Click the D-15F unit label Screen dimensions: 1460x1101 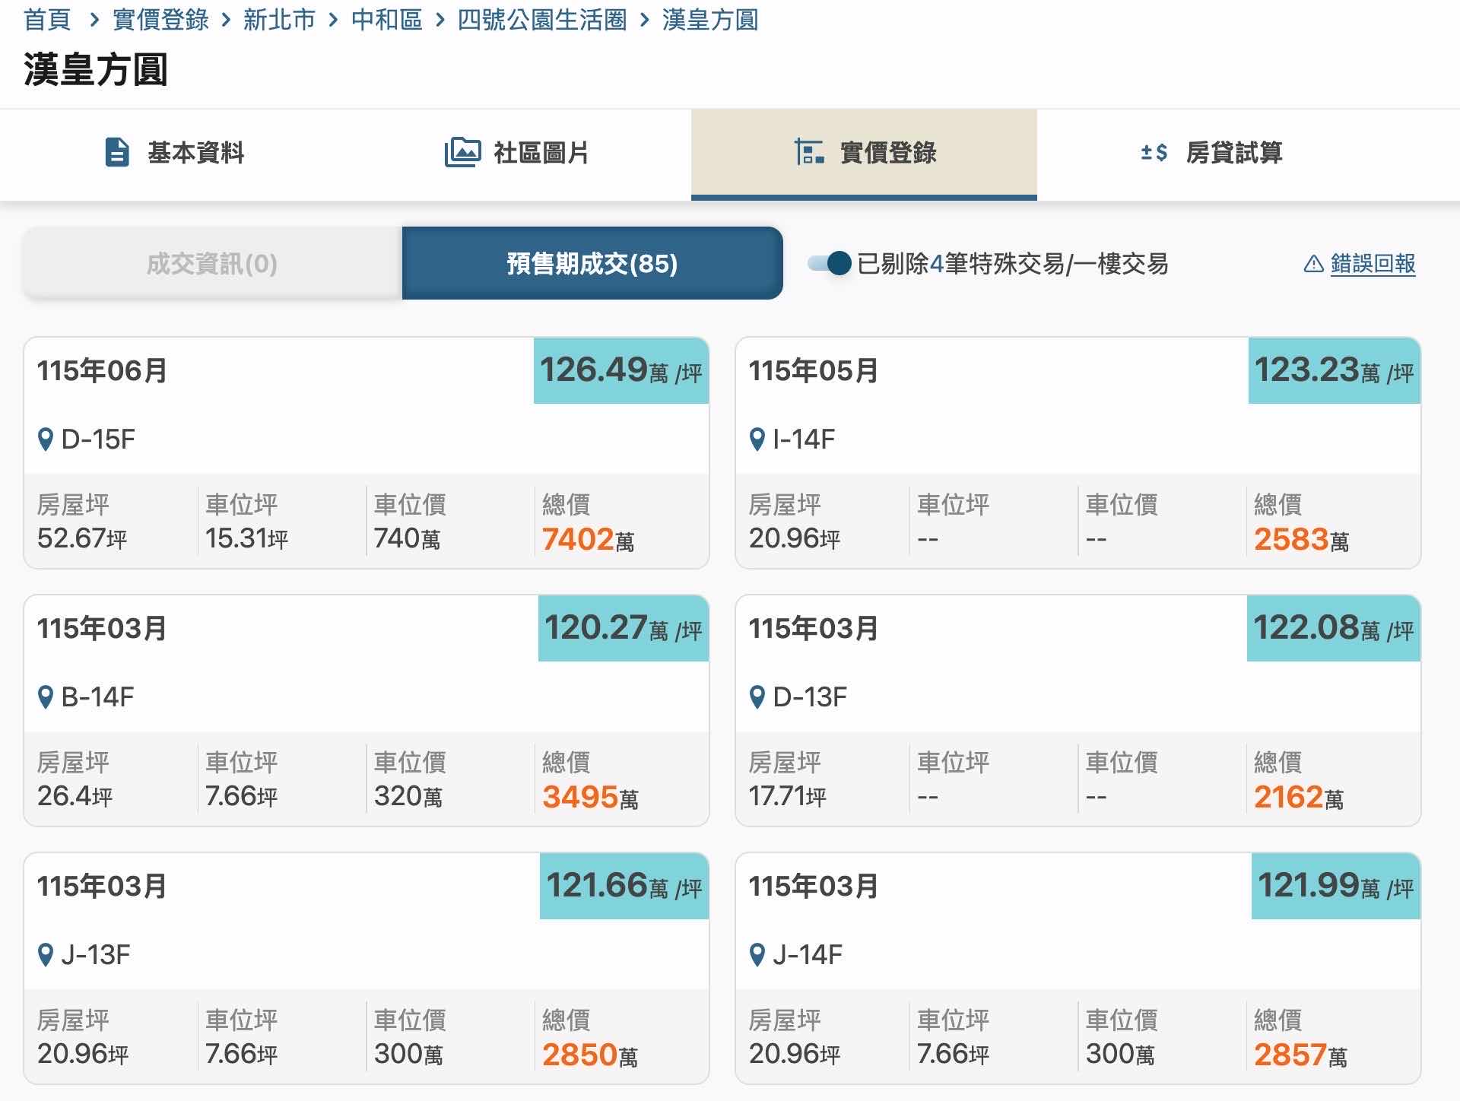tap(98, 439)
